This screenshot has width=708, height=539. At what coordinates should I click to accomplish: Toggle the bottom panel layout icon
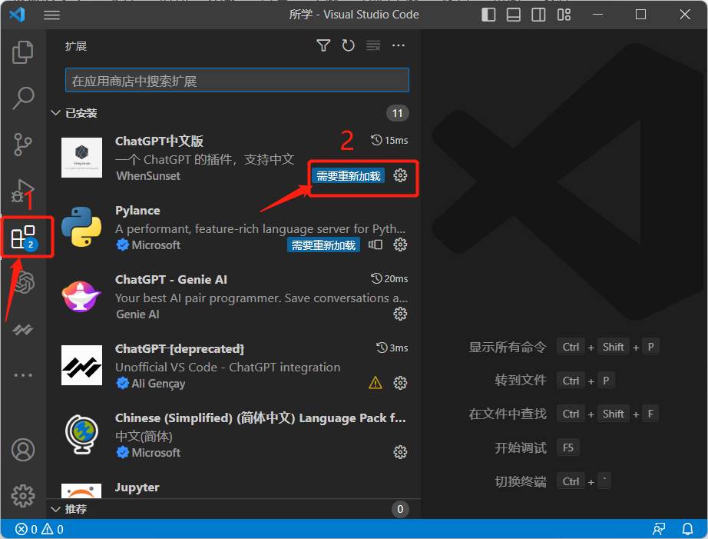pyautogui.click(x=514, y=15)
